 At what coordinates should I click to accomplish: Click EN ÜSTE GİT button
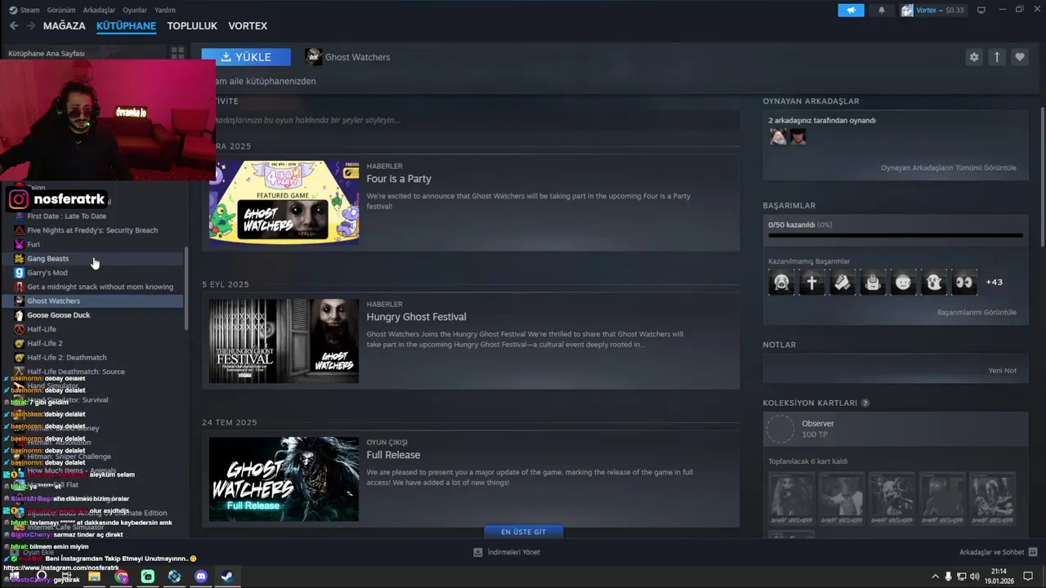pos(523,532)
